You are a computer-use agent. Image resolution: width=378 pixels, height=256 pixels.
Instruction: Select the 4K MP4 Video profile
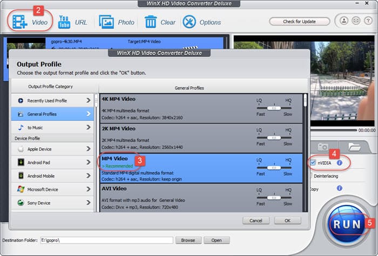201,108
